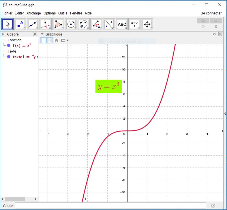Image resolution: width=227 pixels, height=210 pixels.
Task: Click the Graphique panel title
Action: [54, 34]
